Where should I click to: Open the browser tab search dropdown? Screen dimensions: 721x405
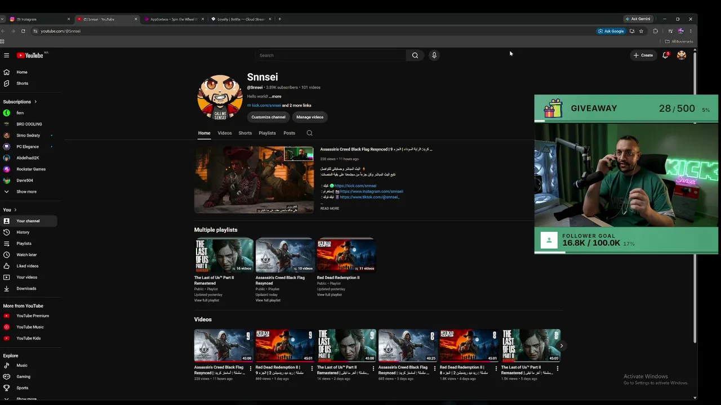[2, 19]
